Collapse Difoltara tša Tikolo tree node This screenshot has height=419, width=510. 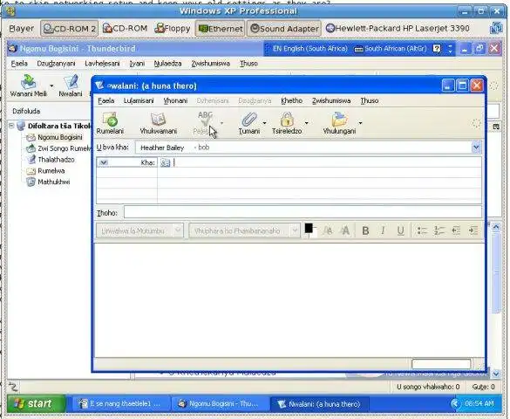coord(11,126)
